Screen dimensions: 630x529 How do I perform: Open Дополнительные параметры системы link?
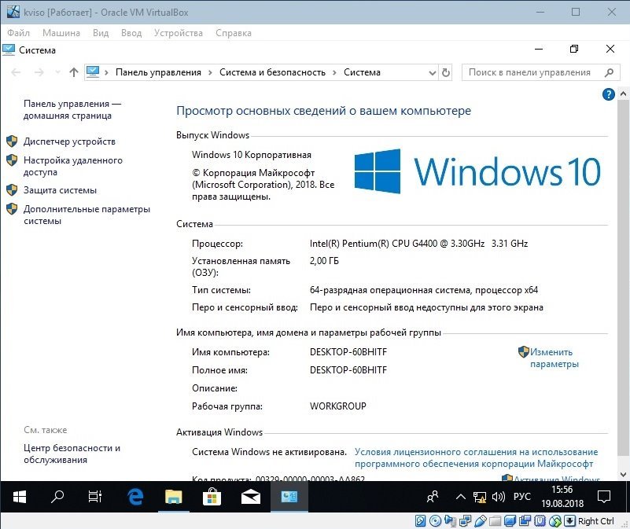point(87,215)
